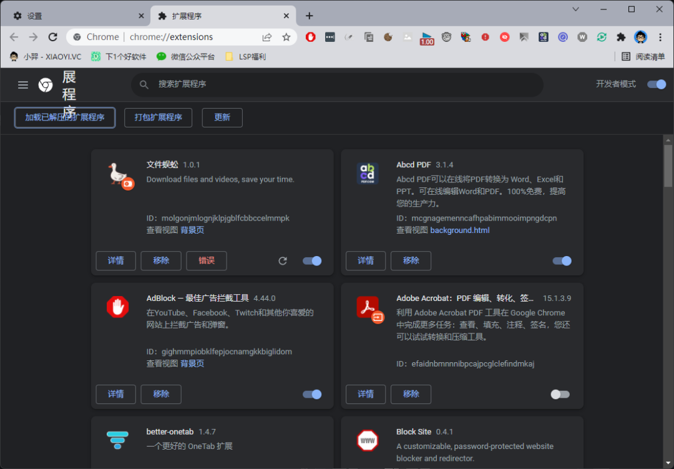Click the 1.00 speed controller extension icon
This screenshot has width=674, height=469.
(x=427, y=38)
